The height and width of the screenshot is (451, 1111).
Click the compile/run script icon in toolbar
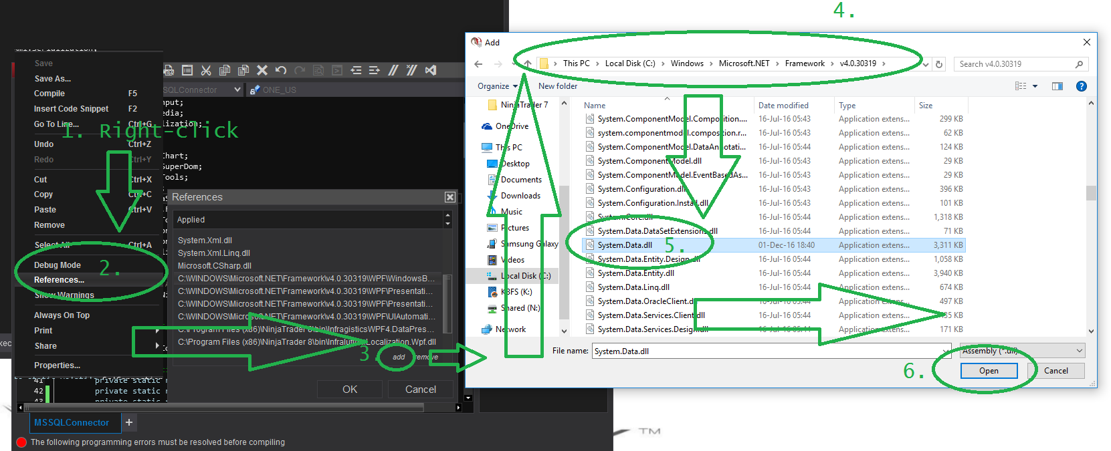point(337,70)
